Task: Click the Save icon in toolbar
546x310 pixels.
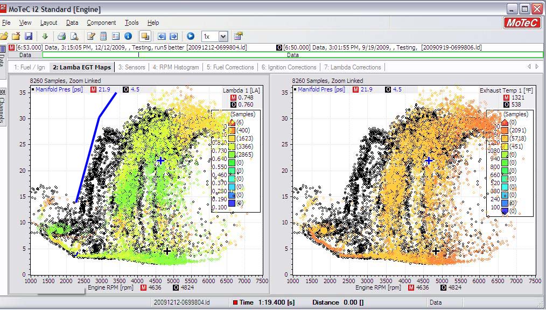Action: [x=28, y=36]
